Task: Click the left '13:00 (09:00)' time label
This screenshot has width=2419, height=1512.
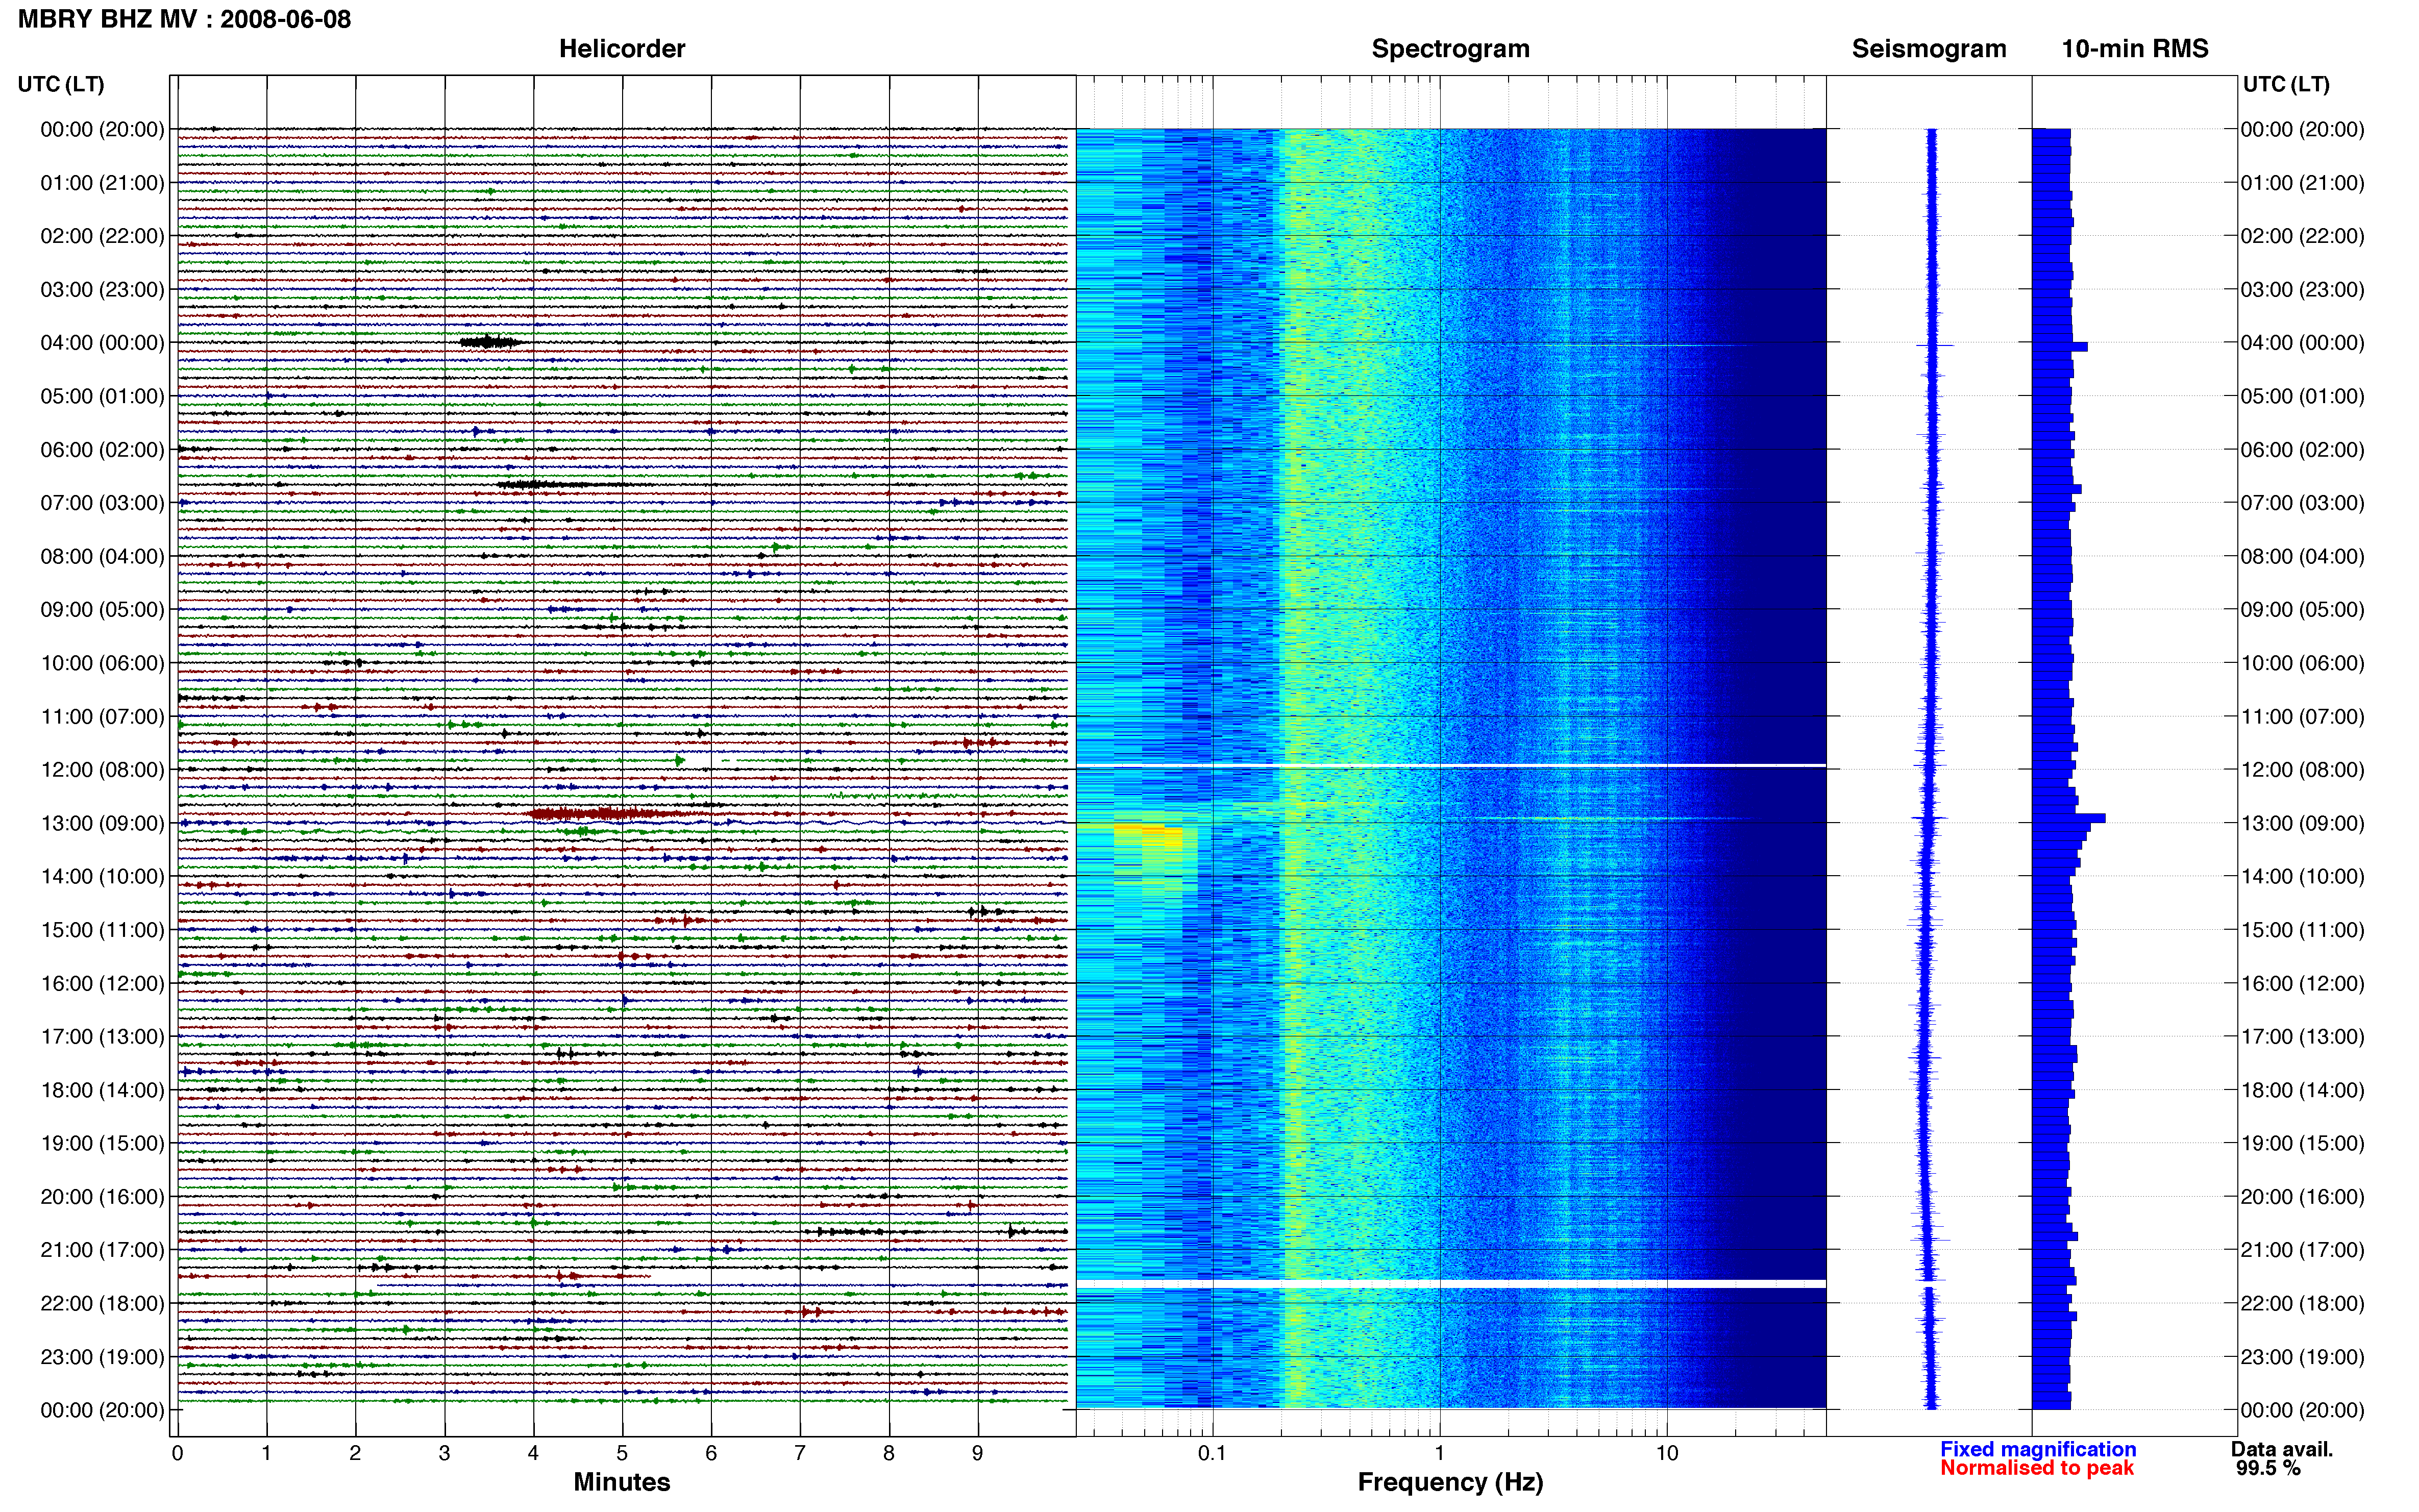Action: (102, 823)
